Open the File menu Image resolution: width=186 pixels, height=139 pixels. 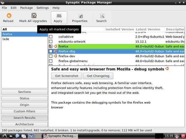(x=4, y=8)
